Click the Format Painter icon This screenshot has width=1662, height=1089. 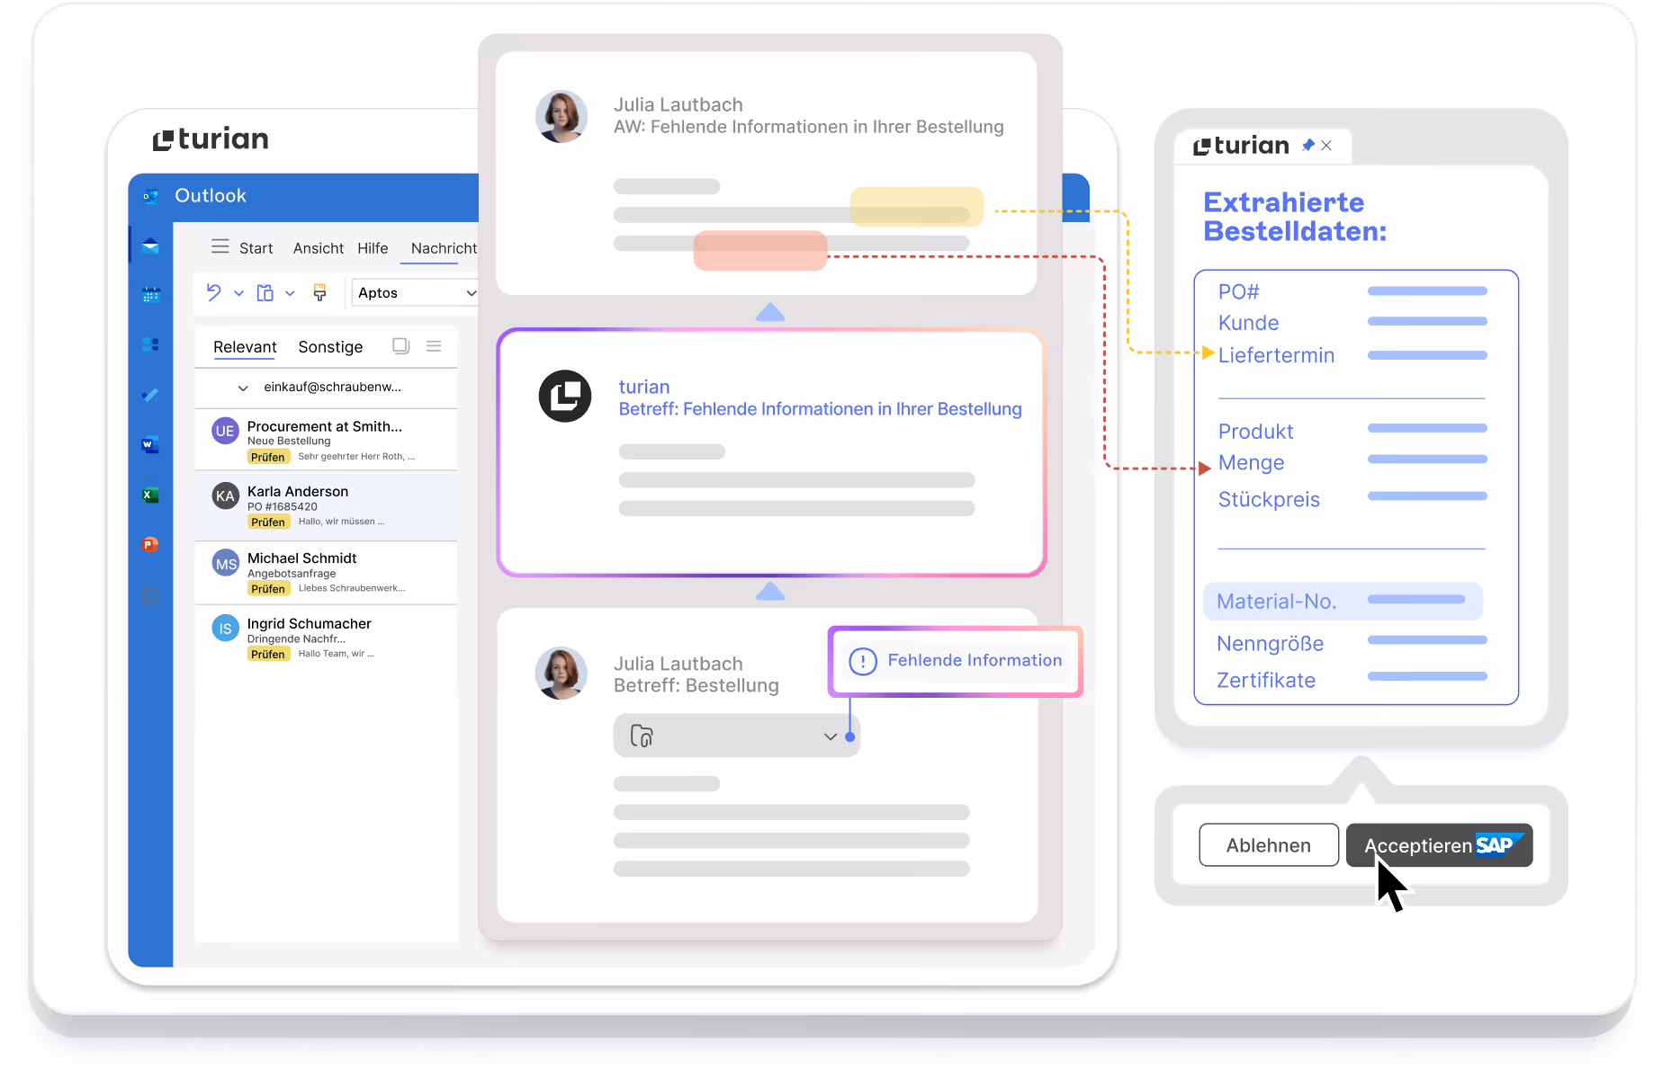click(319, 292)
